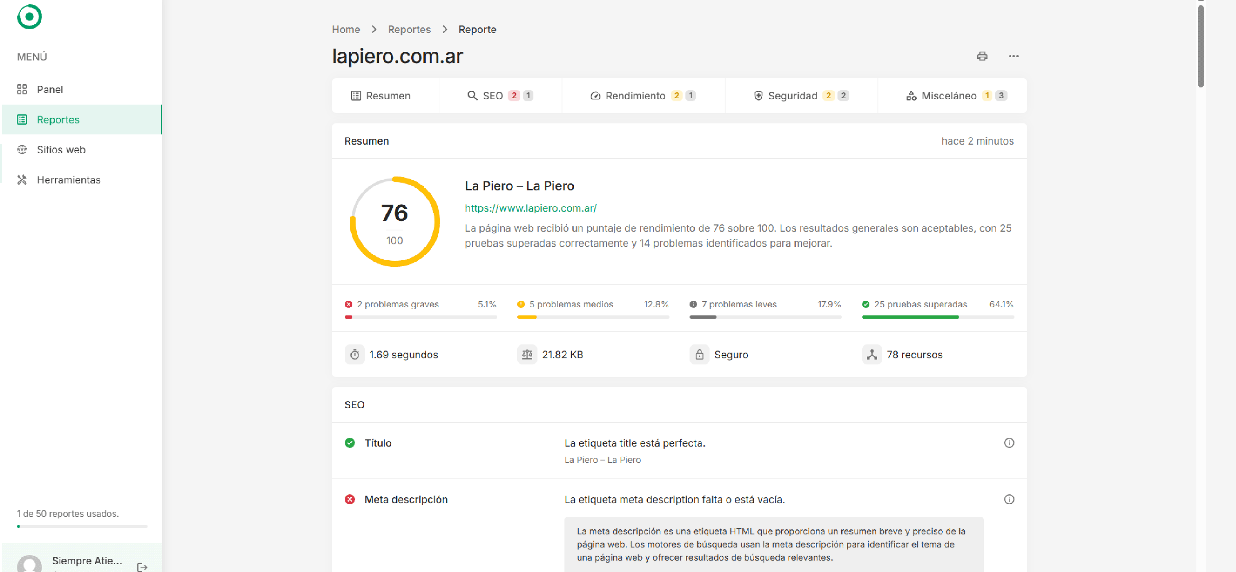Image resolution: width=1236 pixels, height=572 pixels.
Task: Click the green app logo icon
Action: tap(29, 17)
